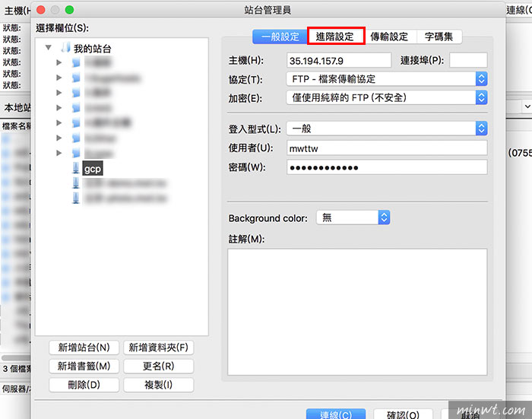
Task: Select the gcp site entry
Action: pyautogui.click(x=92, y=169)
